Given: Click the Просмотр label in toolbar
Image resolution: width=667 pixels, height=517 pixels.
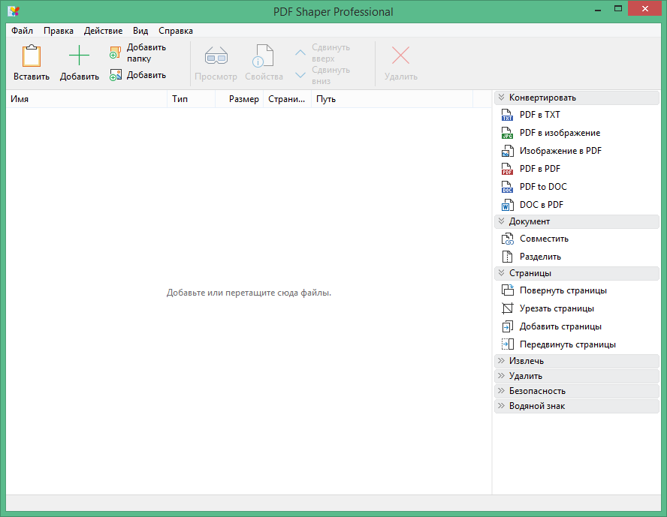Looking at the screenshot, I should [x=216, y=77].
